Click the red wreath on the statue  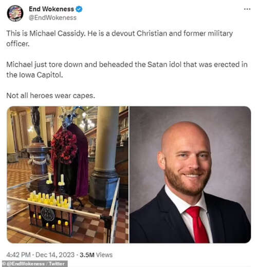click(x=64, y=147)
